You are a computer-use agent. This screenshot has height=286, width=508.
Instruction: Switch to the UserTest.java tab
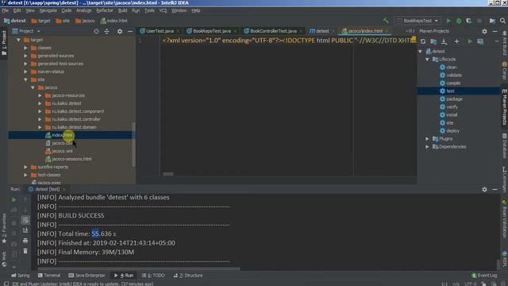[x=160, y=31]
